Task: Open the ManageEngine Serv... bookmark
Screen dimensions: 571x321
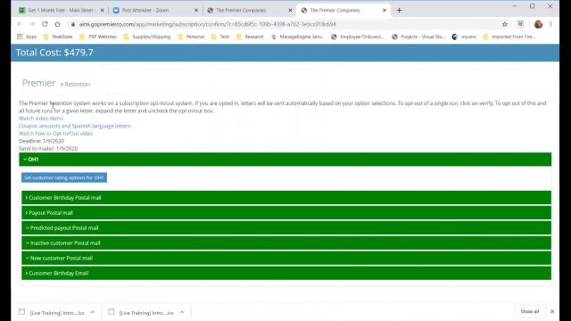Action: tap(298, 37)
